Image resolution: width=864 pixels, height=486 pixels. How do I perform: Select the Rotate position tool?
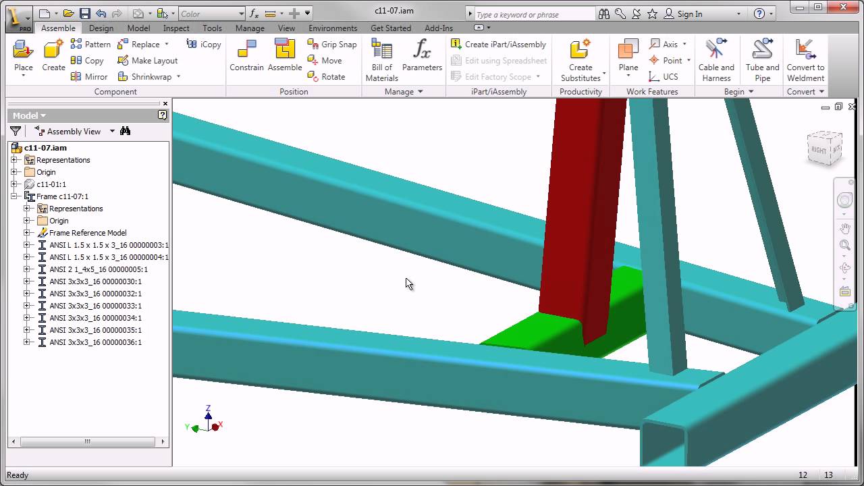tap(326, 76)
